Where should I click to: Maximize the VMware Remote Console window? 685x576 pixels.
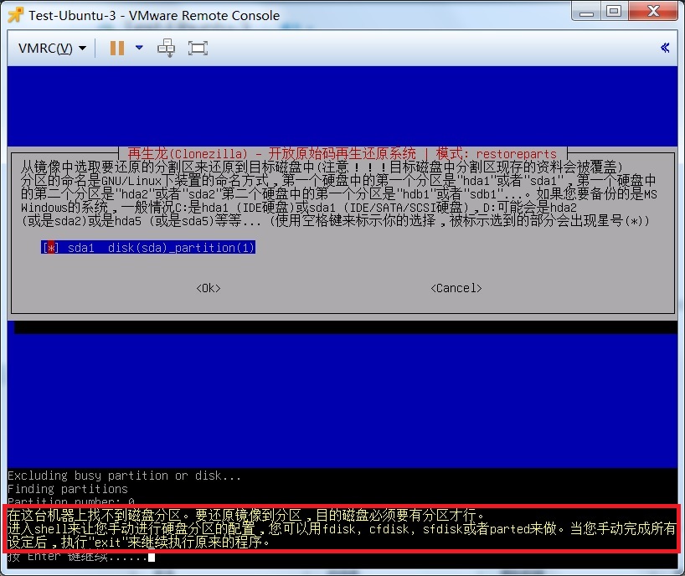tap(615, 11)
